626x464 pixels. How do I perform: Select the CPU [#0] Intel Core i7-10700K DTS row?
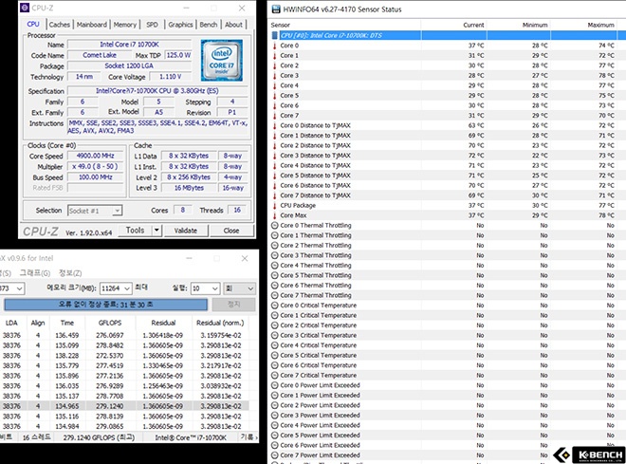click(448, 35)
